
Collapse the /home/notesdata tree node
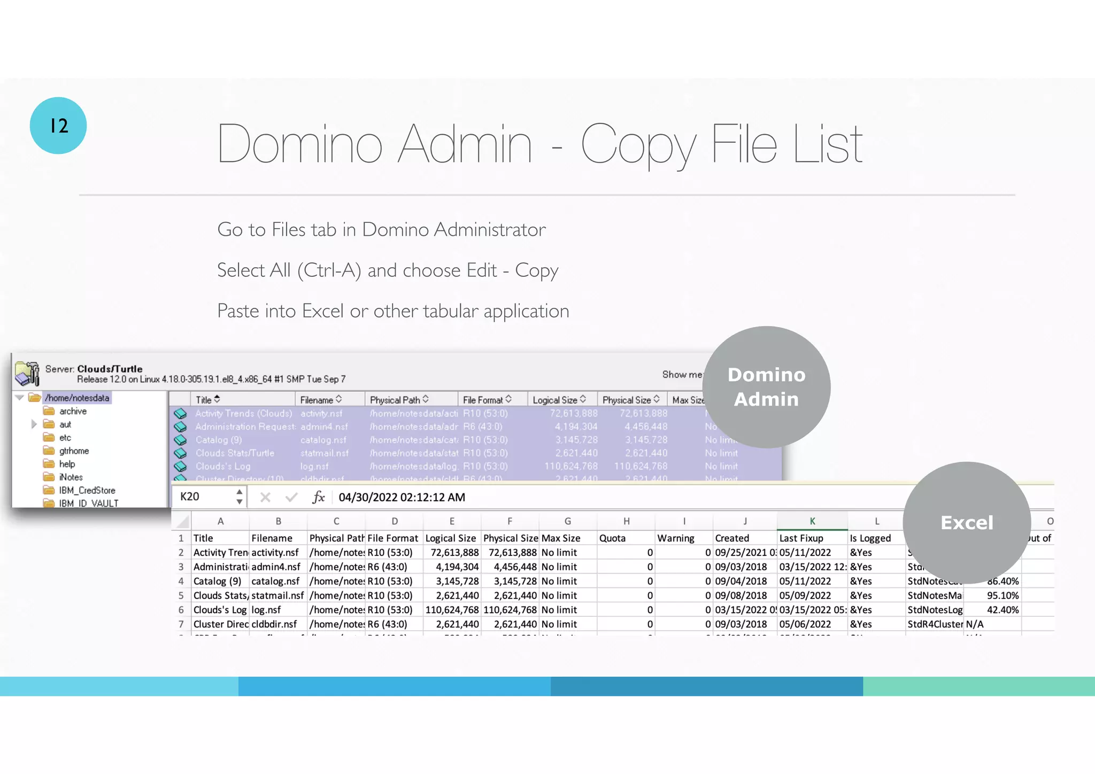(20, 398)
